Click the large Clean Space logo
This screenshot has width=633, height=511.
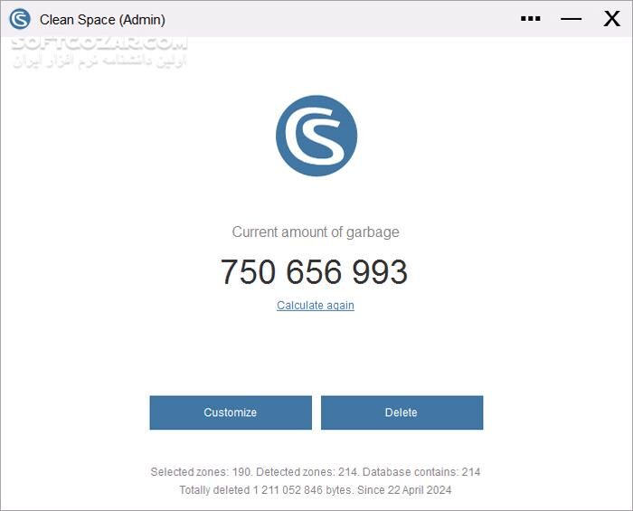pos(316,136)
